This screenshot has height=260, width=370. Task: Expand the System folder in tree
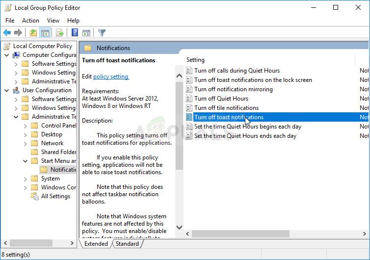(25, 180)
